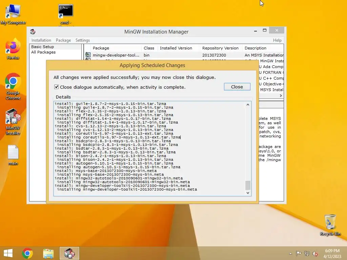Click the 'installing mingw-developer-toolkit' last log line
The width and height of the screenshot is (347, 260).
pos(127,189)
